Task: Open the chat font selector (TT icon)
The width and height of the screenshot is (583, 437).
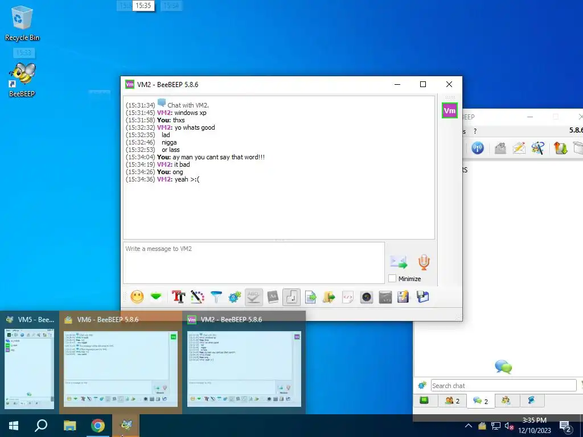Action: (x=178, y=297)
